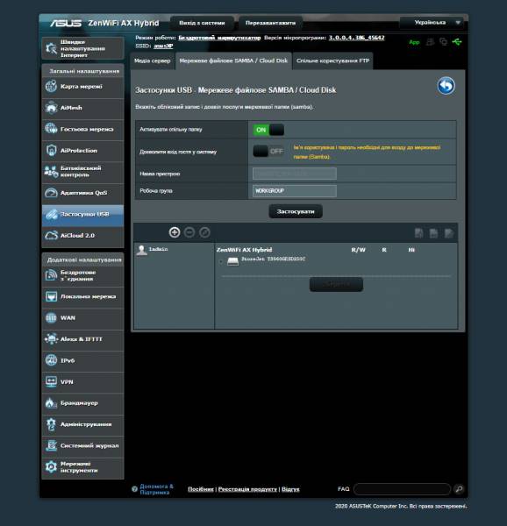Toggle guest login OFF switch
Image resolution: width=507 pixels, height=526 pixels.
tap(268, 152)
